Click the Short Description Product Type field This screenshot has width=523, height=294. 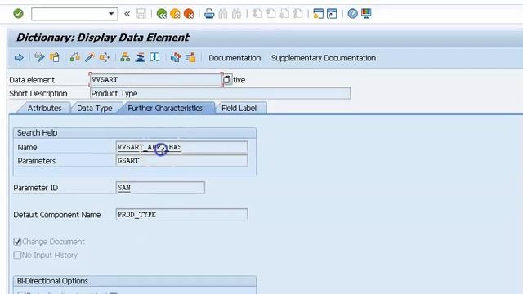[x=220, y=94]
